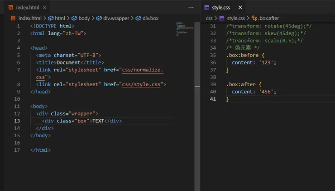Click the body element icon in breadcrumb
Image resolution: width=335 pixels, height=191 pixels.
coord(74,18)
